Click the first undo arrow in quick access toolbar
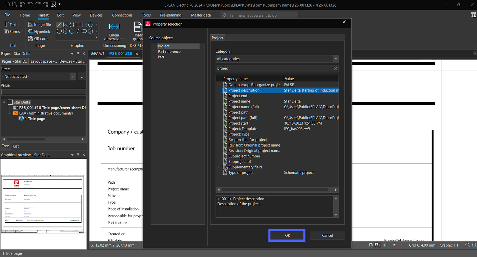Image resolution: width=477 pixels, height=257 pixels. click(x=23, y=4)
